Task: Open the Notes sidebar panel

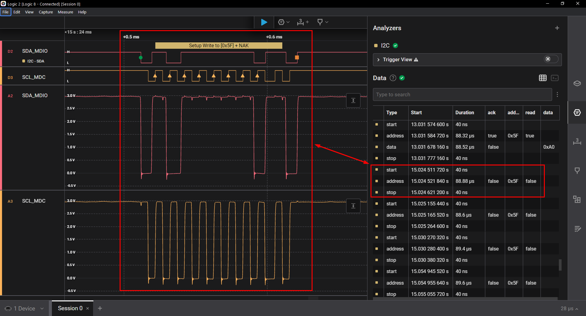Action: point(577,229)
